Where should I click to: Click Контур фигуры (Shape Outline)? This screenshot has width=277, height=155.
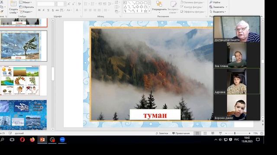(x=191, y=7)
